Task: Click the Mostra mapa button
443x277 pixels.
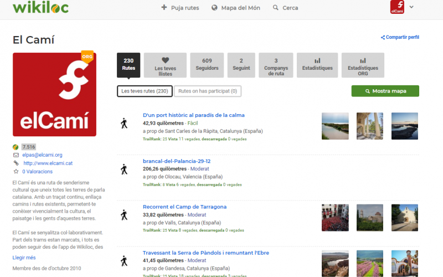Action: pyautogui.click(x=385, y=91)
